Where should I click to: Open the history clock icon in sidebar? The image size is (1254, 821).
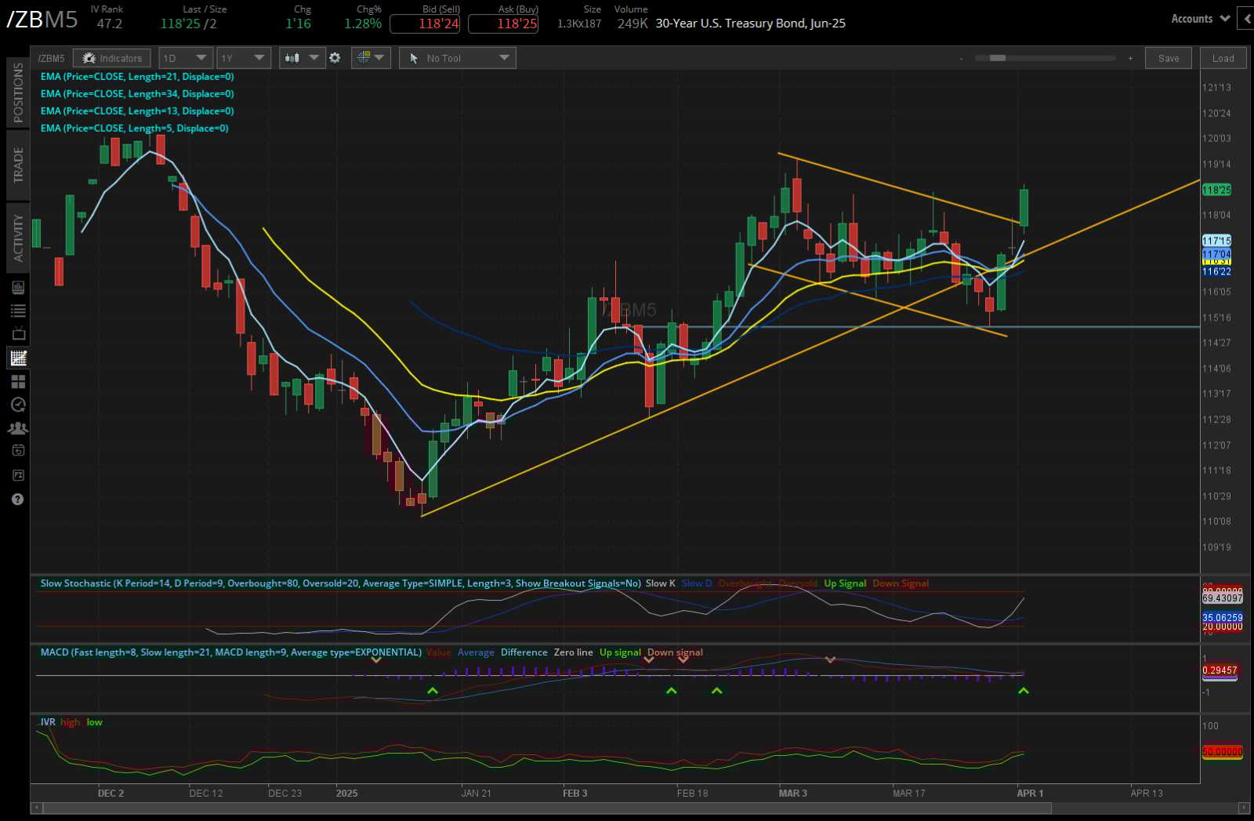click(18, 405)
